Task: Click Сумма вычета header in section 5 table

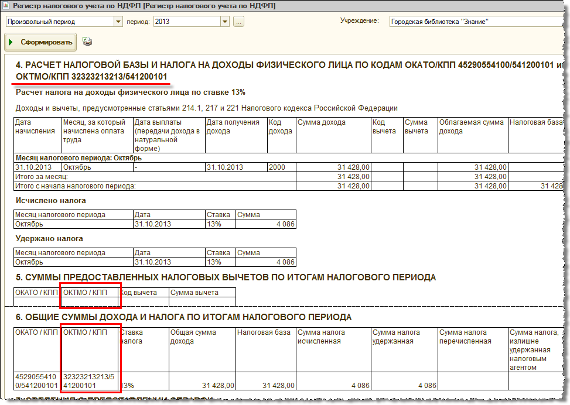Action: 202,293
